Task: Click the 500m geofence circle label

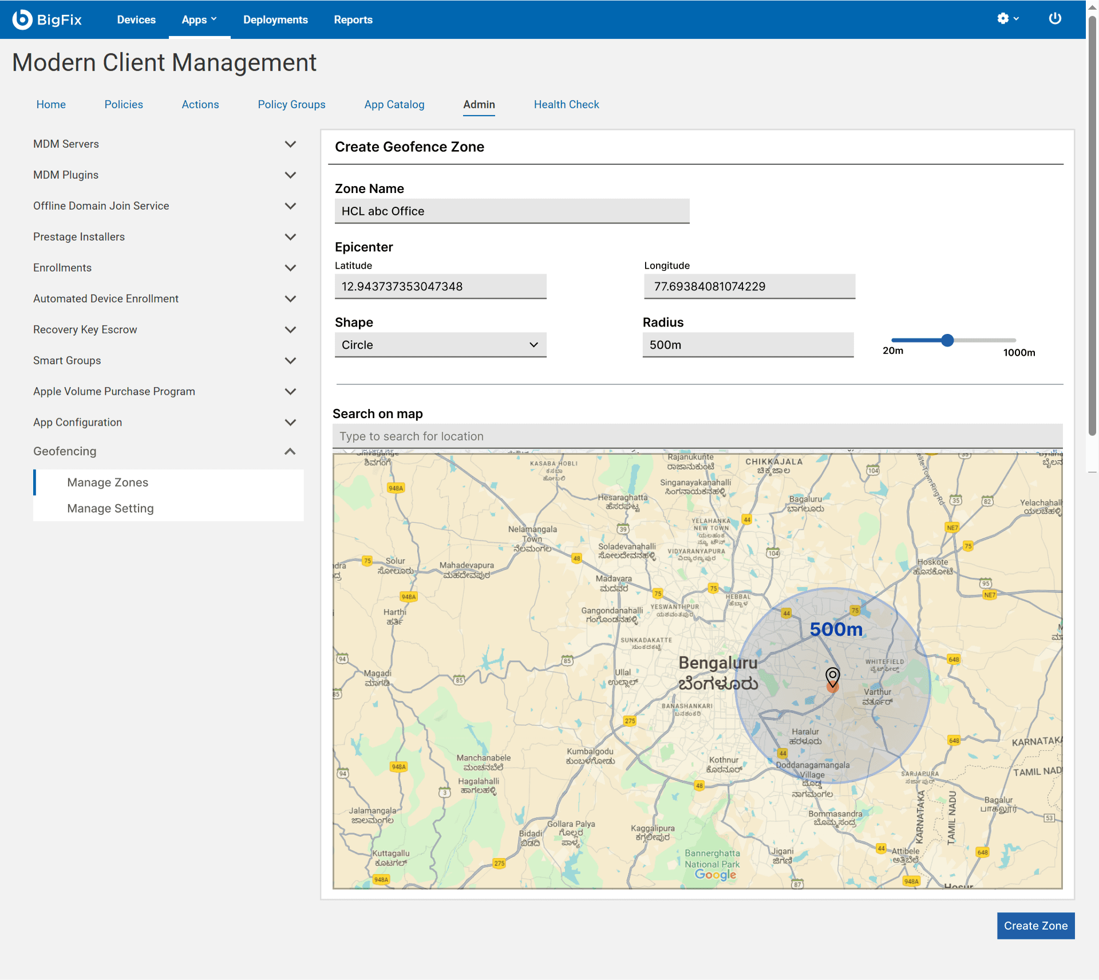Action: click(836, 629)
